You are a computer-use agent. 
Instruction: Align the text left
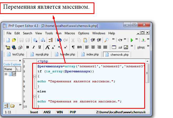point(87,47)
